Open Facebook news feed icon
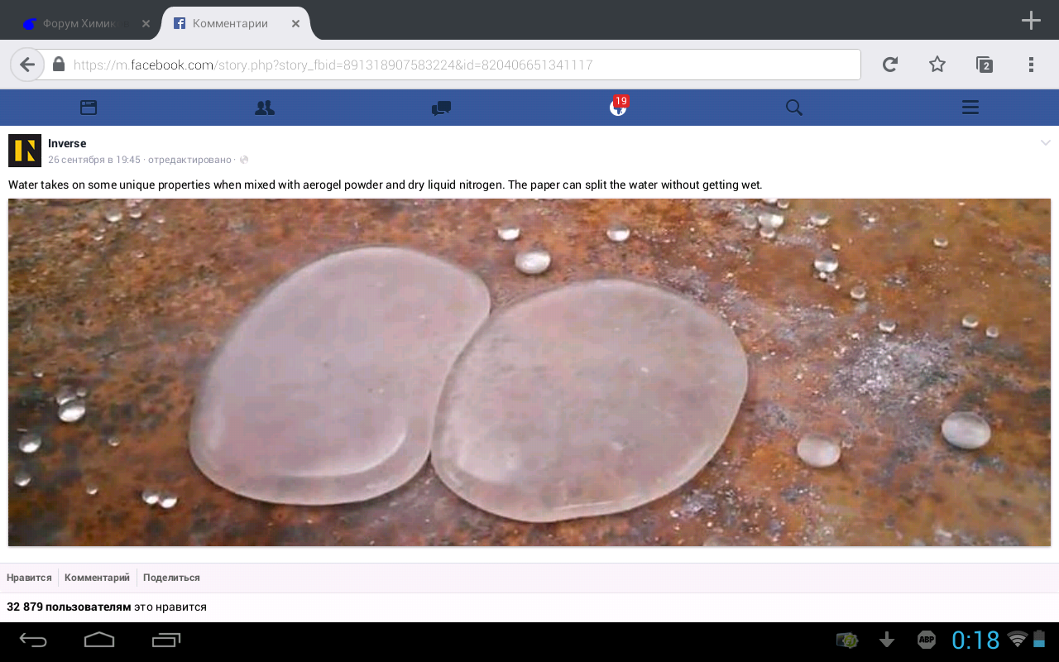The width and height of the screenshot is (1059, 662). click(x=89, y=108)
